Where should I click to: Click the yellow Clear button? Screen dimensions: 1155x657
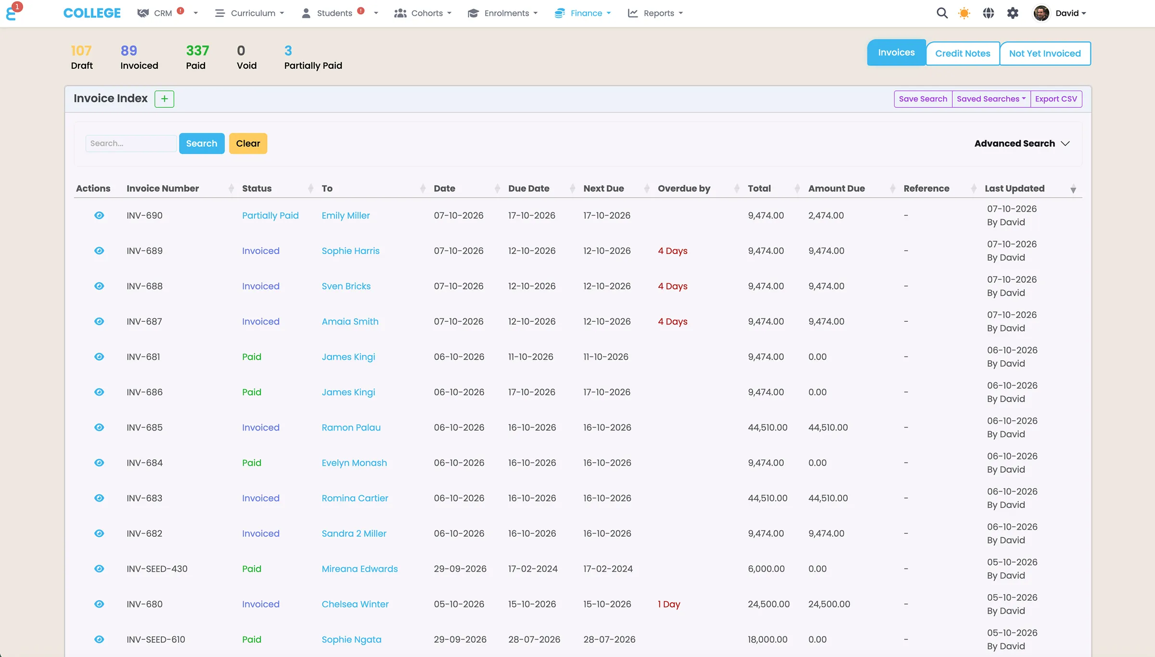coord(248,143)
